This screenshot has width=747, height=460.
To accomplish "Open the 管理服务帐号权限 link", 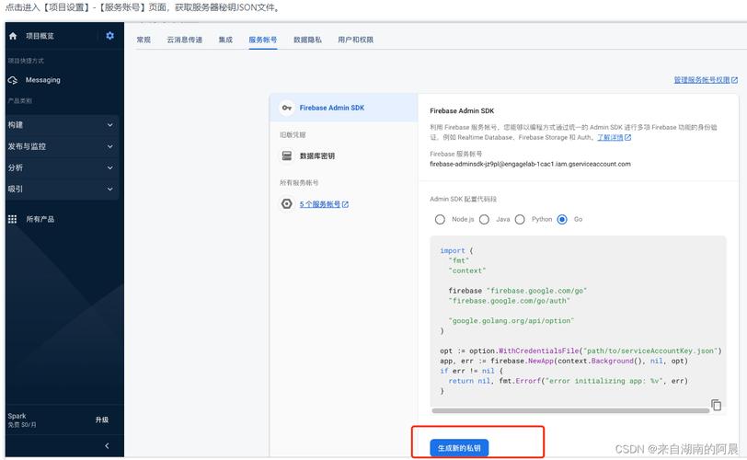I will tap(701, 80).
